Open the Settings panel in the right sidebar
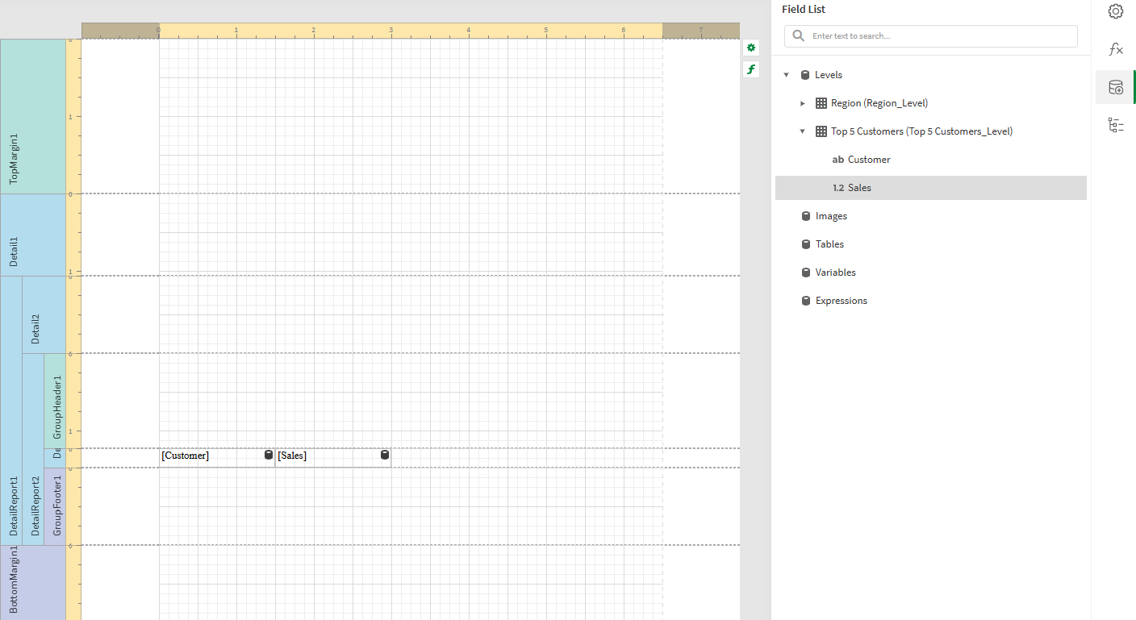 (x=1116, y=11)
